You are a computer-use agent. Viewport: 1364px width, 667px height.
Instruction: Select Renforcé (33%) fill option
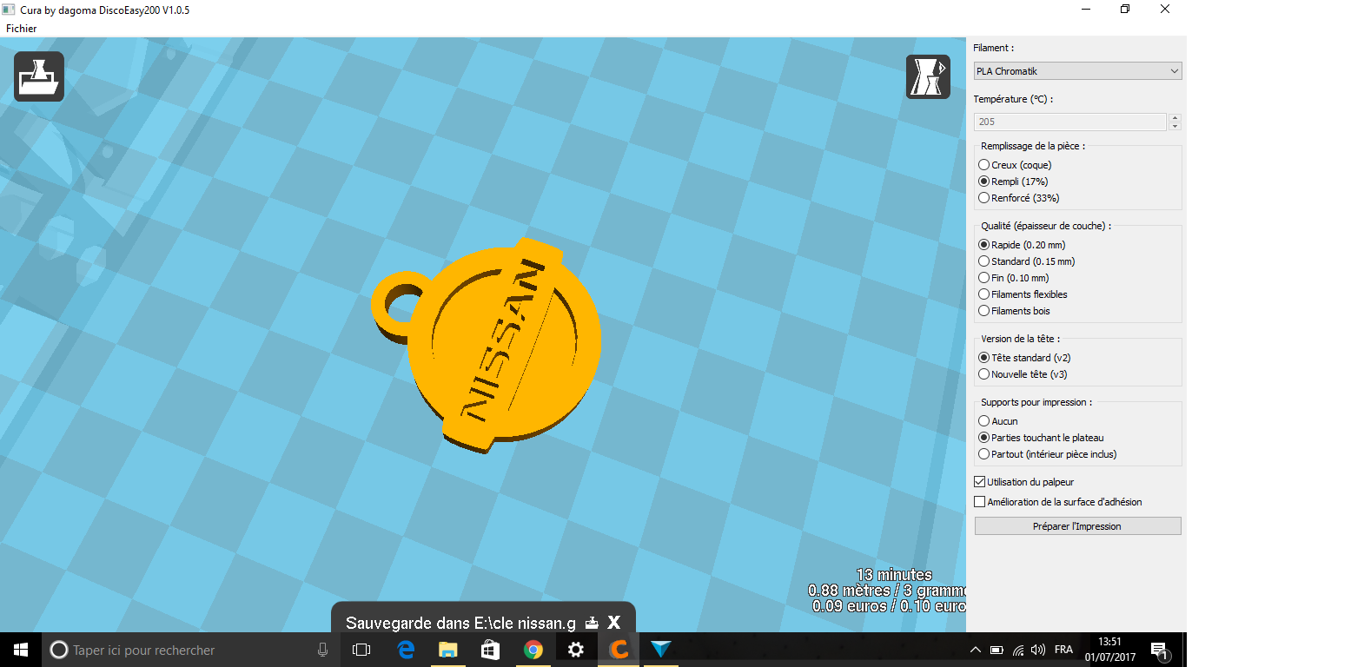pos(1019,198)
